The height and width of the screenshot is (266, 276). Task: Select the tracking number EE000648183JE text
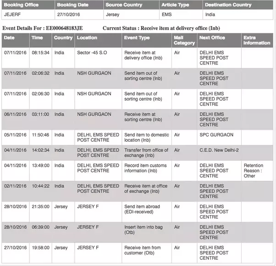click(64, 28)
